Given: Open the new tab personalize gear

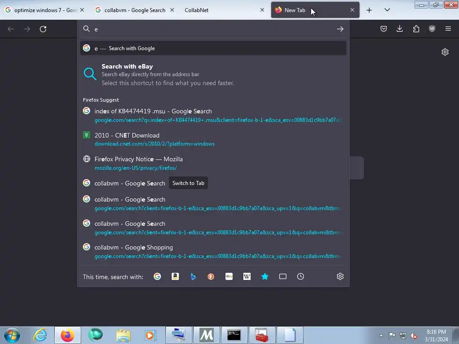Looking at the screenshot, I should [445, 52].
